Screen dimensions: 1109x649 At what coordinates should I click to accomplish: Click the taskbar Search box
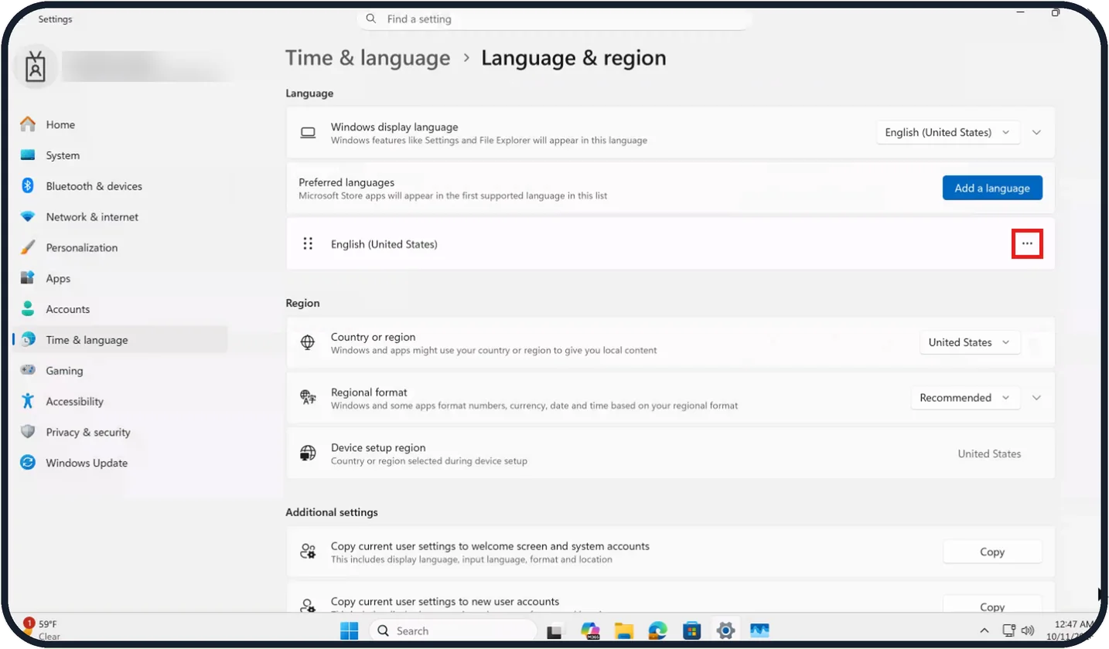tap(452, 630)
